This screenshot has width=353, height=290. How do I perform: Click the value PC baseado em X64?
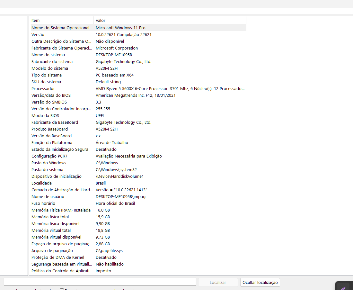(115, 75)
